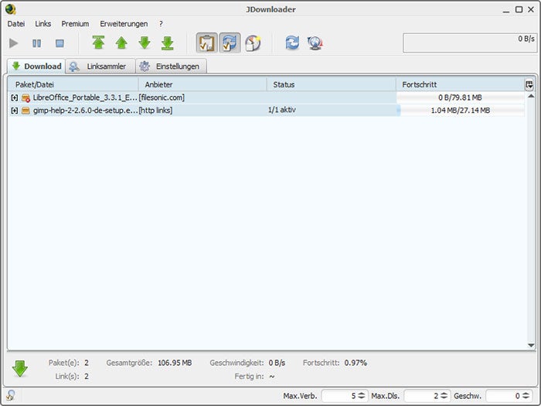Image resolution: width=541 pixels, height=406 pixels.
Task: Expand the LibreOffice_Portable package
Action: [x=15, y=97]
